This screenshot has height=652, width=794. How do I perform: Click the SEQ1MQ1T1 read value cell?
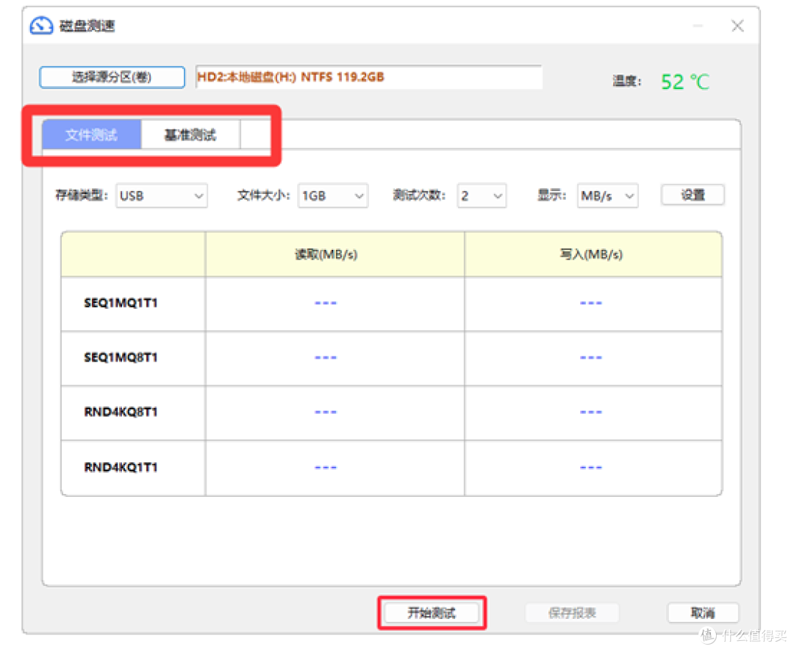coord(335,304)
